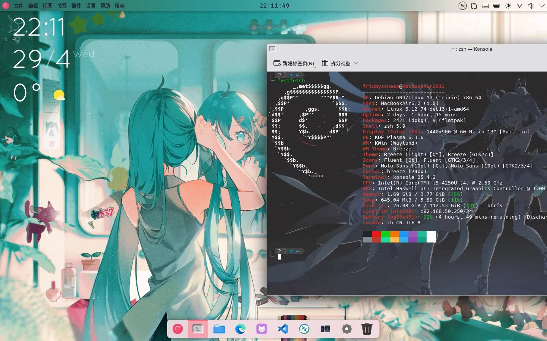Open the virtual keyboard tray icon
Viewport: 547px width, 341px height.
point(485,6)
